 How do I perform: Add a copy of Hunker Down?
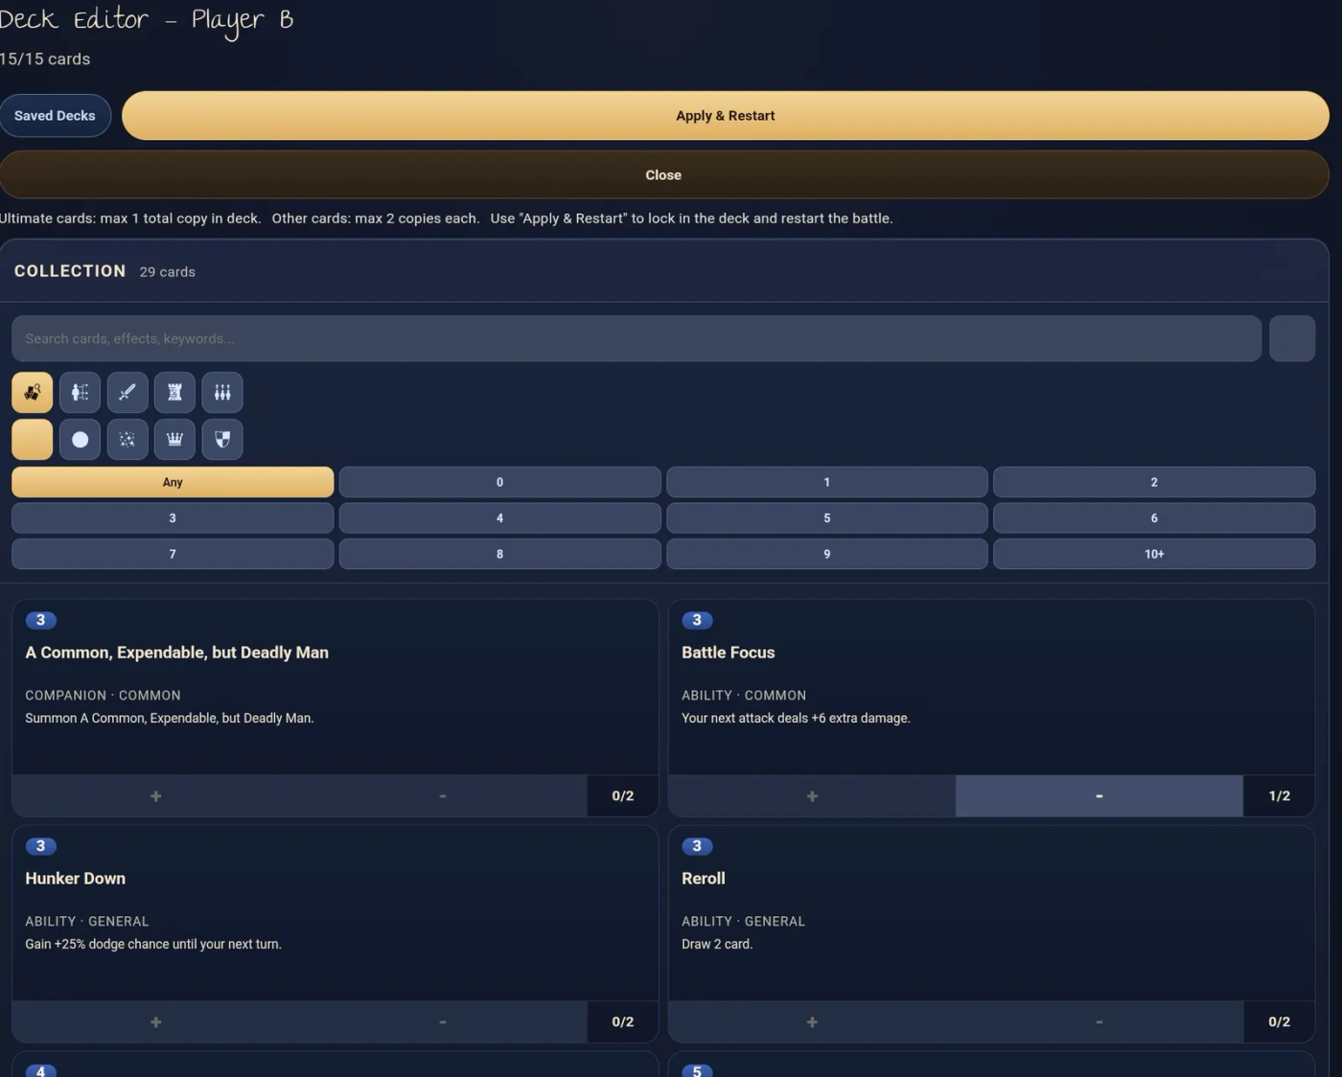click(x=155, y=1021)
